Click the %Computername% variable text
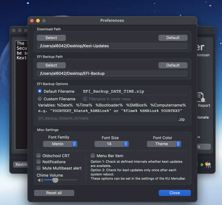The image size is (222, 205). [x=168, y=105]
